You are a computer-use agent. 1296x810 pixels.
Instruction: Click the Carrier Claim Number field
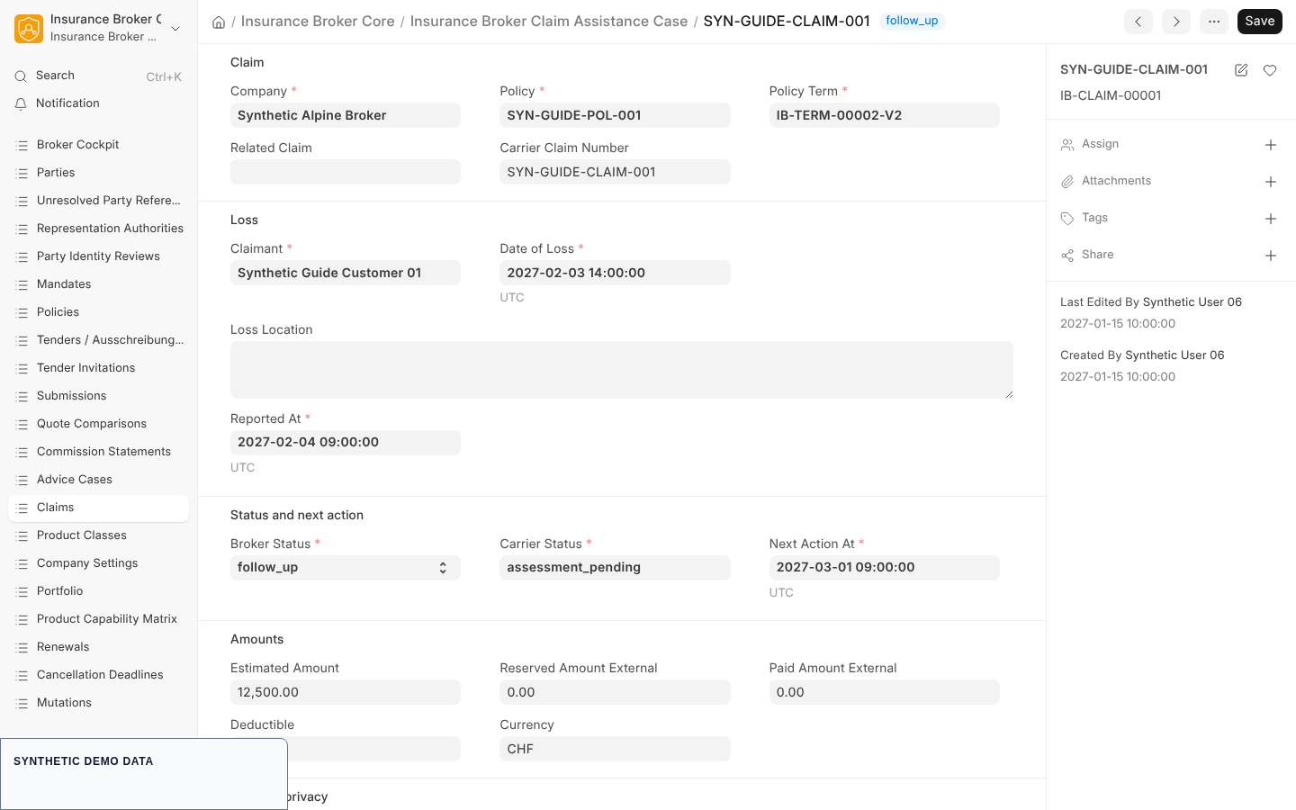[615, 172]
